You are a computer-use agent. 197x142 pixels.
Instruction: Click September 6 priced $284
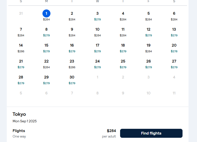click(174, 15)
